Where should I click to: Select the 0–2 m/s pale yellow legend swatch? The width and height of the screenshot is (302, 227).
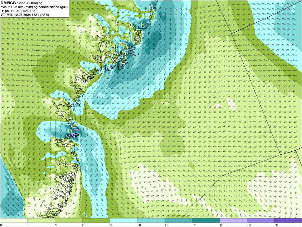14,220
